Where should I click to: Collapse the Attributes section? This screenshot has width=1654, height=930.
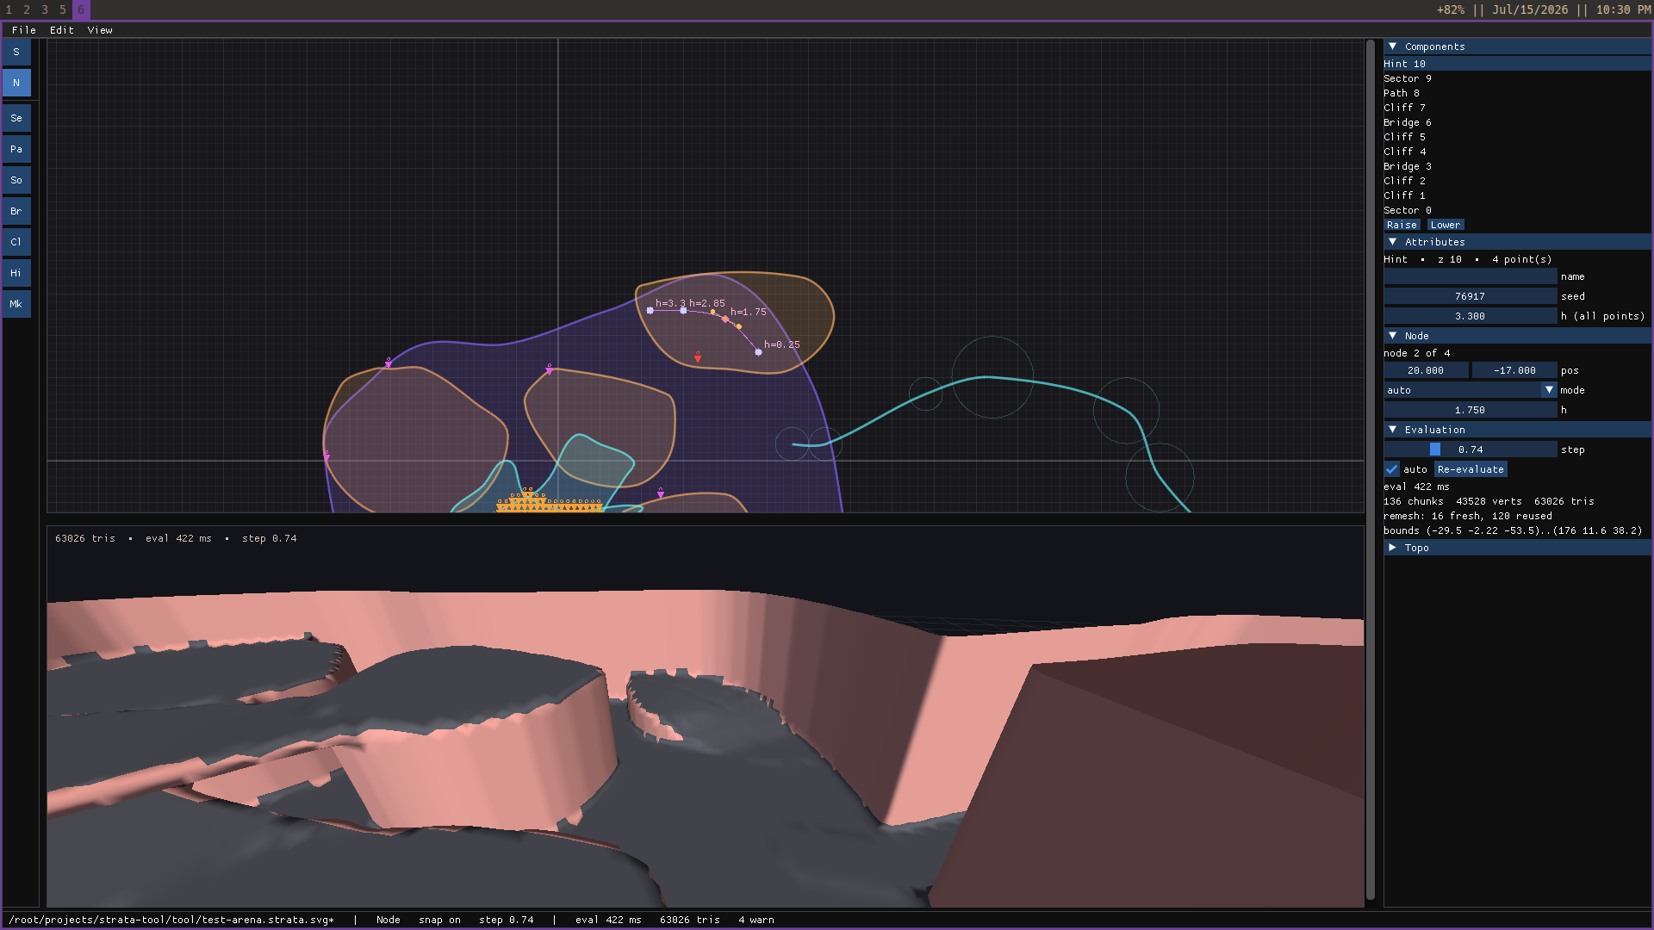pos(1392,242)
